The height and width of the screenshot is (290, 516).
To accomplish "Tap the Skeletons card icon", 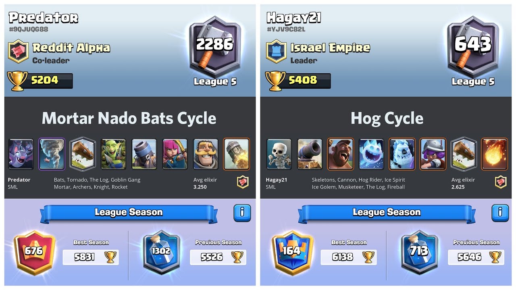I will (x=279, y=154).
